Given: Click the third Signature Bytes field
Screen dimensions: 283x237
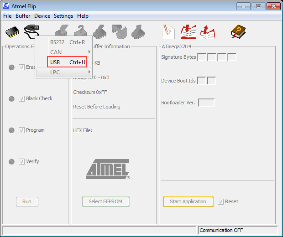Looking at the screenshot, I should pos(222,57).
